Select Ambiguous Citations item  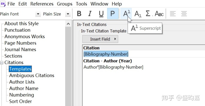tap(32, 75)
